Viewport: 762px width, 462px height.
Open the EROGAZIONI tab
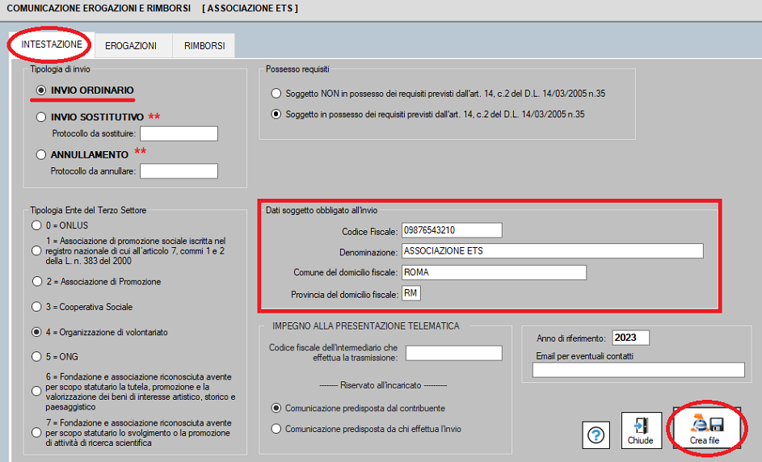pos(131,46)
